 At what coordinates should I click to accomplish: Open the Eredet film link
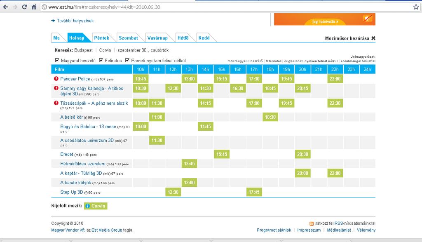pyautogui.click(x=67, y=154)
